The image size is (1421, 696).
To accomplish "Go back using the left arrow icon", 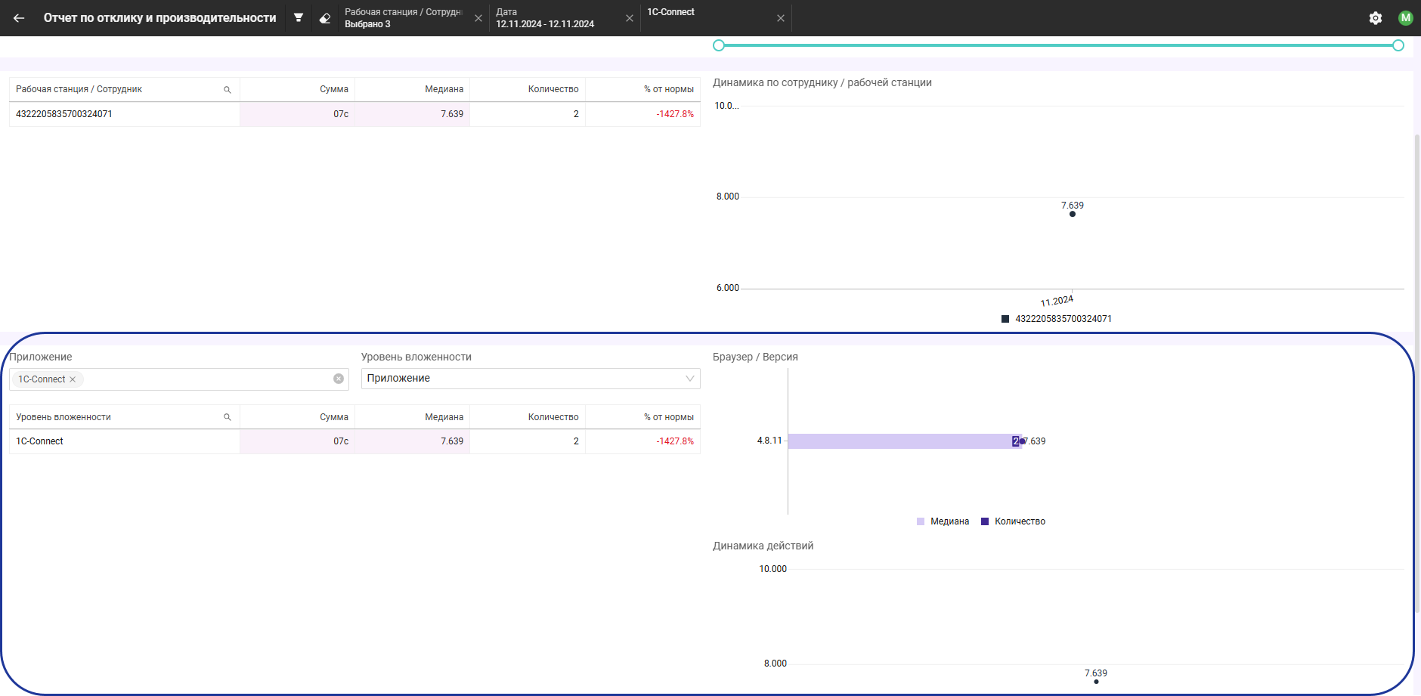I will (19, 18).
